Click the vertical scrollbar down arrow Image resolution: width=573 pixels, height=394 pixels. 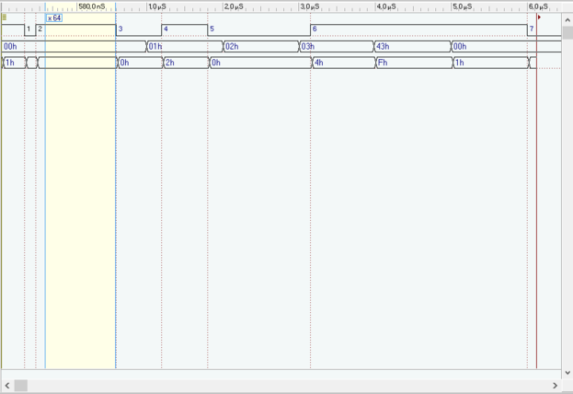pos(567,373)
